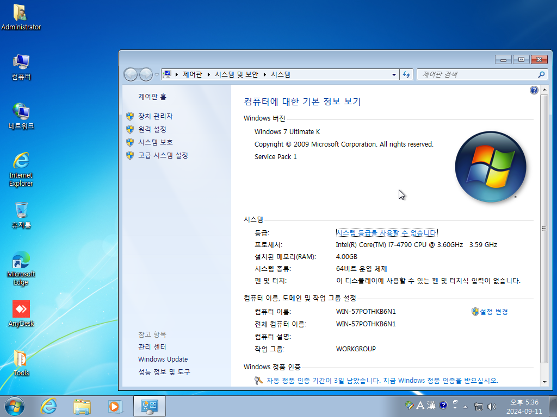Select Control Panel taskbar button
The height and width of the screenshot is (417, 557).
coord(150,406)
